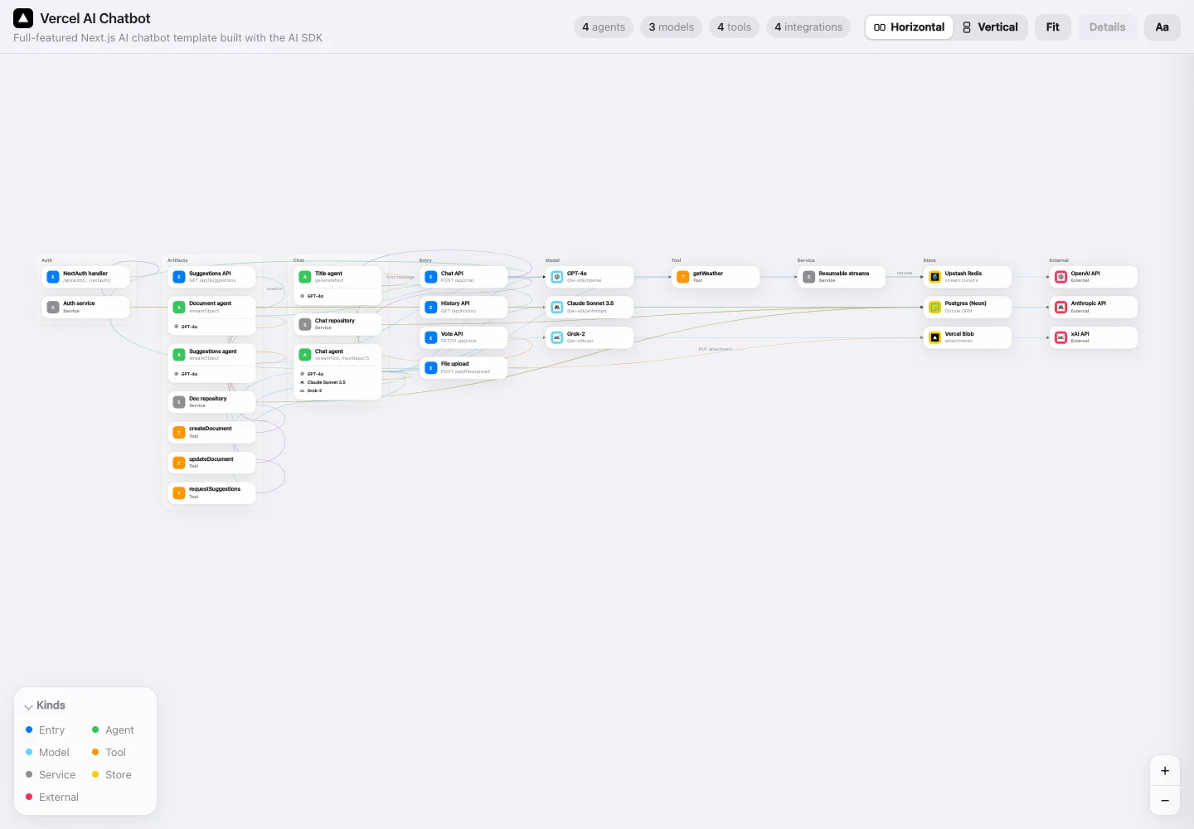The width and height of the screenshot is (1194, 829).
Task: Open the Details panel button
Action: (x=1108, y=27)
